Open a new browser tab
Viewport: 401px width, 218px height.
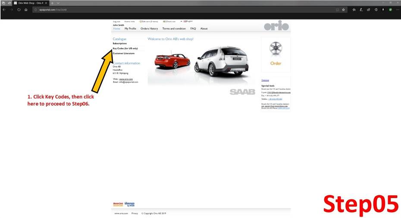tap(52, 3)
